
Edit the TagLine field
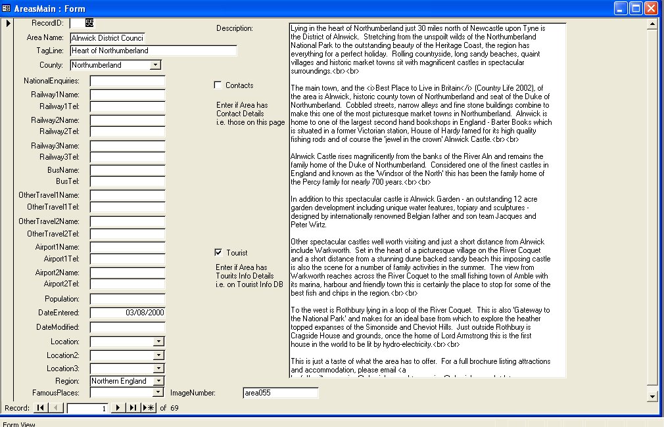pyautogui.click(x=153, y=51)
